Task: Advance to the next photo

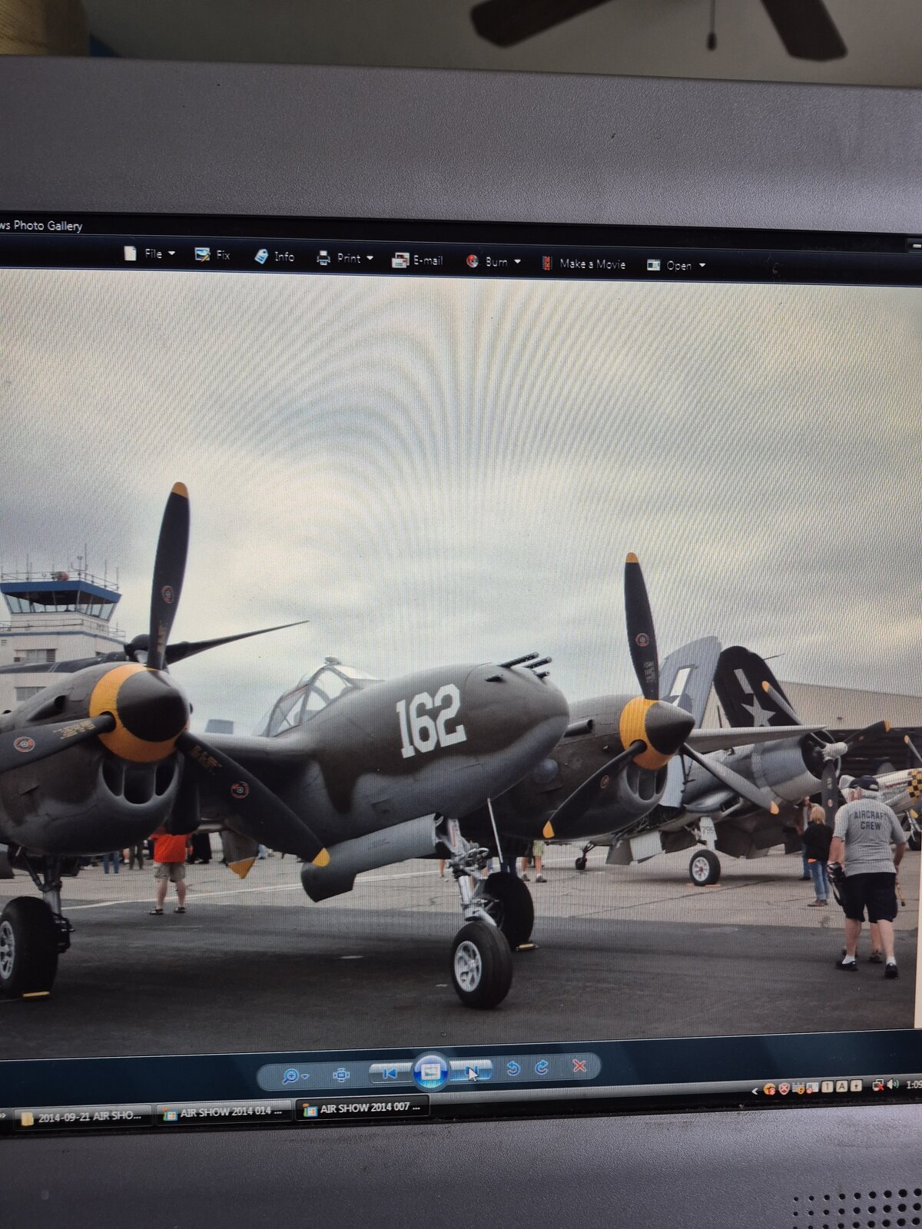Action: tap(471, 1070)
